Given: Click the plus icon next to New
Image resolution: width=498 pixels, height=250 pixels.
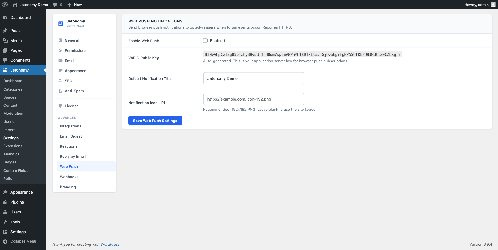Looking at the screenshot, I should click(69, 5).
